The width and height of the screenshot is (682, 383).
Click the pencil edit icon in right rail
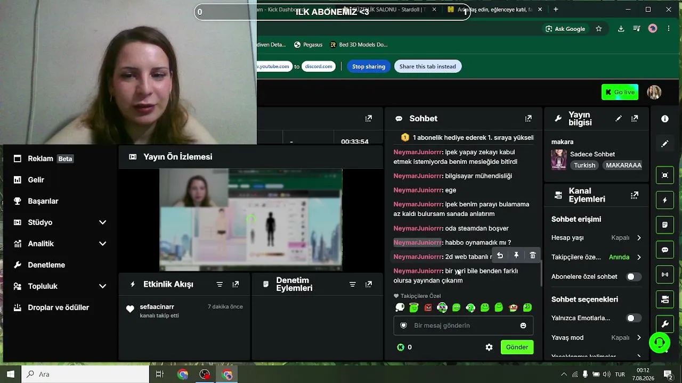665,144
